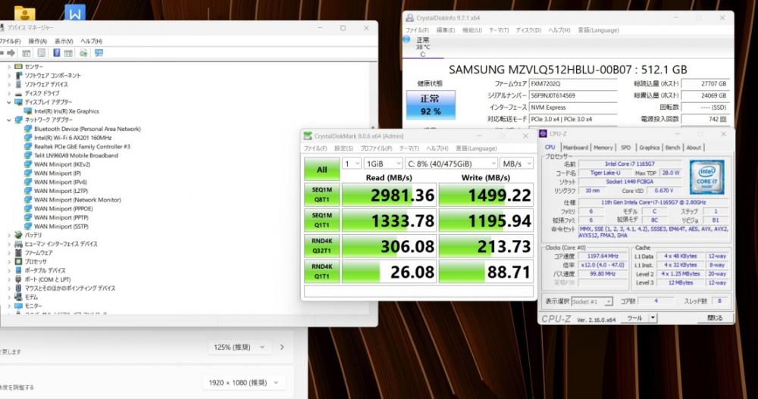Open the 1920 × 1080 (推奨) resolution dropdown
758x399 pixels.
pos(243,382)
